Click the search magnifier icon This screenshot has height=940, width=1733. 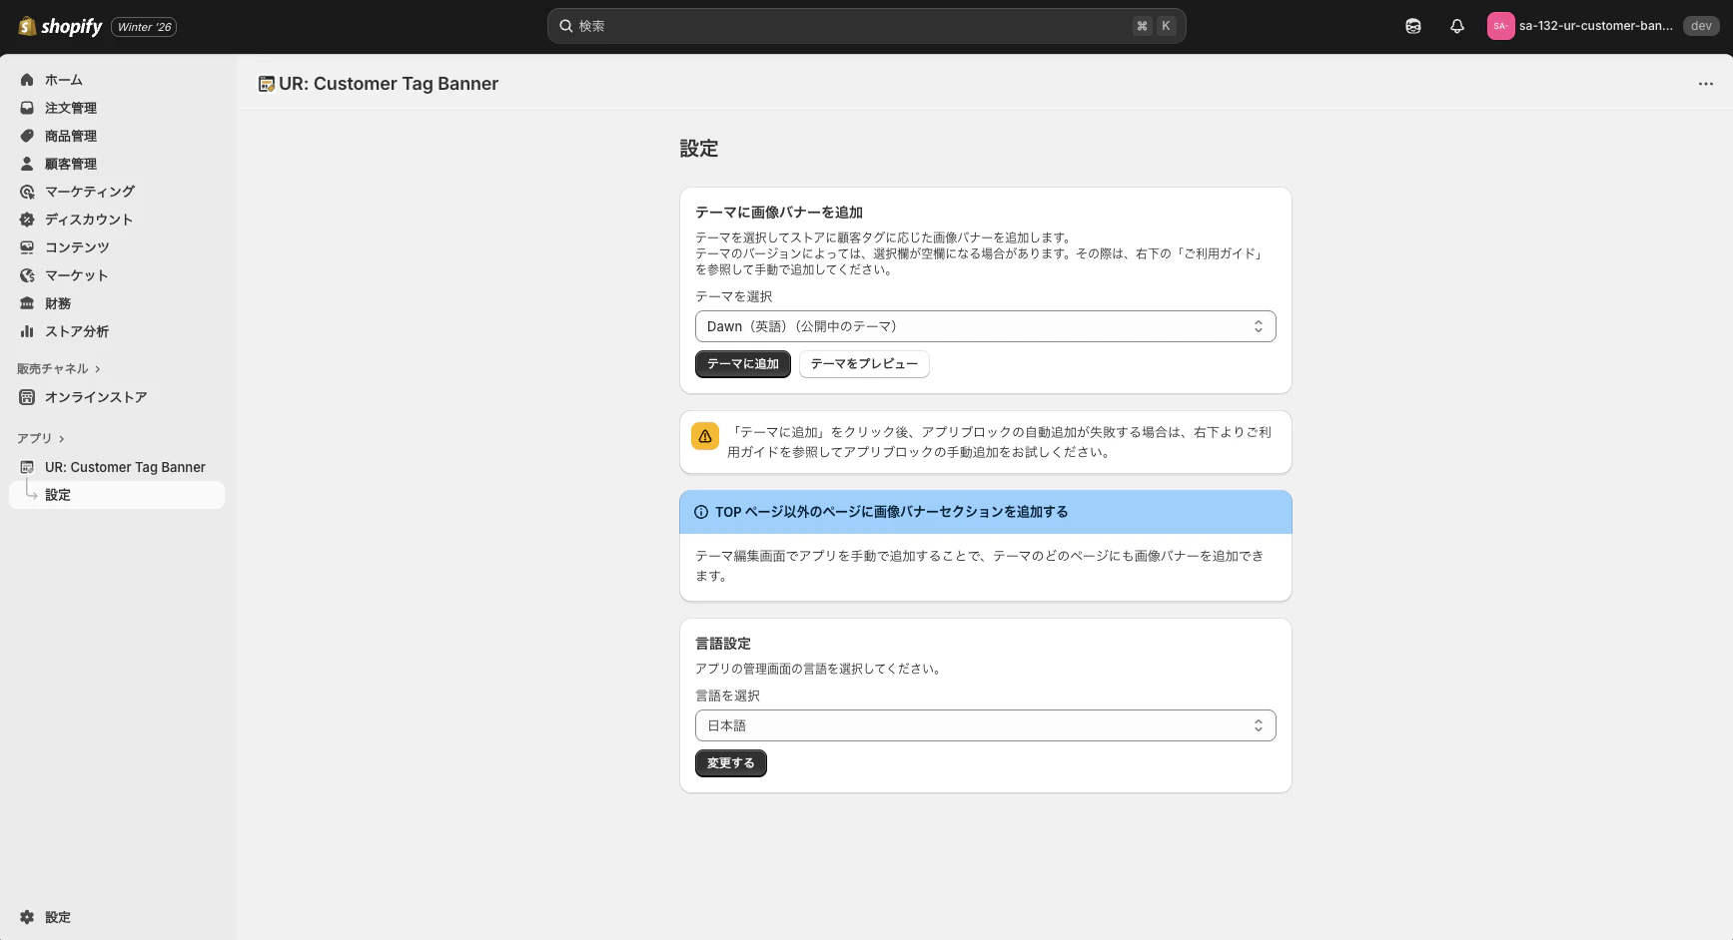[x=565, y=26]
